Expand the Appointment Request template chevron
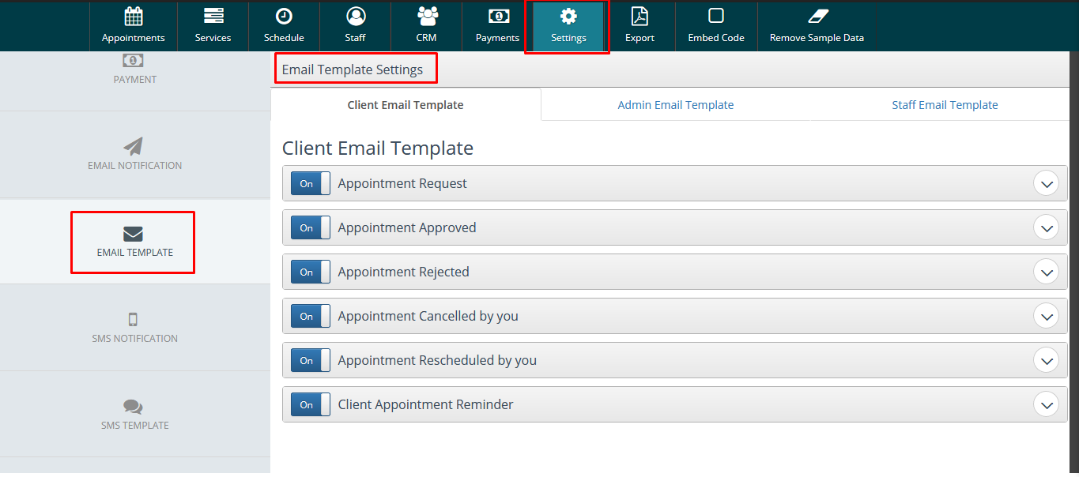 pyautogui.click(x=1047, y=184)
